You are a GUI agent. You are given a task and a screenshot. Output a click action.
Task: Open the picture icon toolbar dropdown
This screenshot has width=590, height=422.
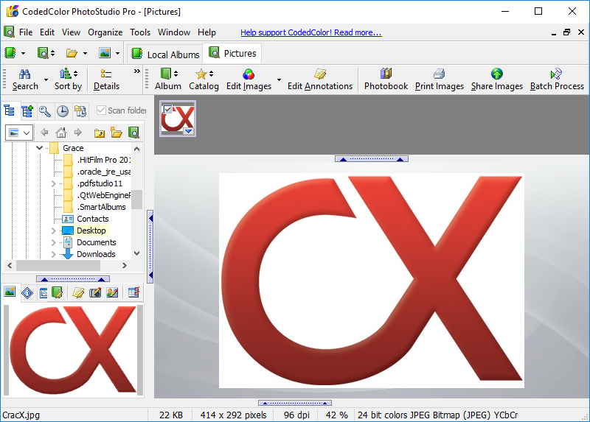pos(117,53)
